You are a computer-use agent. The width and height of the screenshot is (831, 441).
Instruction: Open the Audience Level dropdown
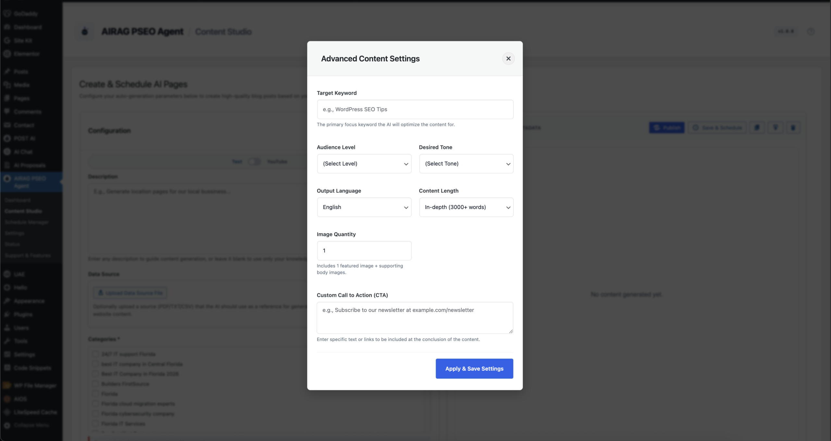[364, 164]
